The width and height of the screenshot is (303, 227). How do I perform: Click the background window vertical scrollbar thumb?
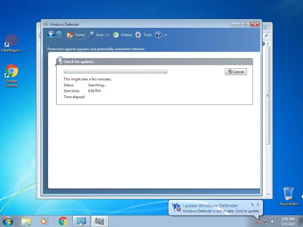coord(268,95)
